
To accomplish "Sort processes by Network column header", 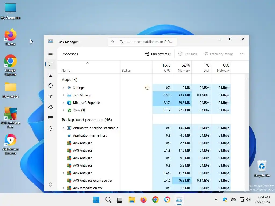I will (x=221, y=67).
